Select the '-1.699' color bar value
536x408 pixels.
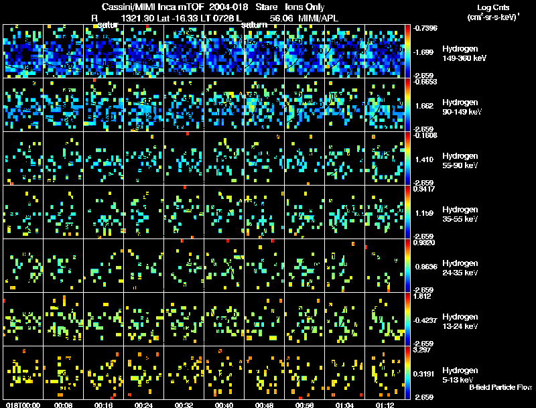coord(424,52)
